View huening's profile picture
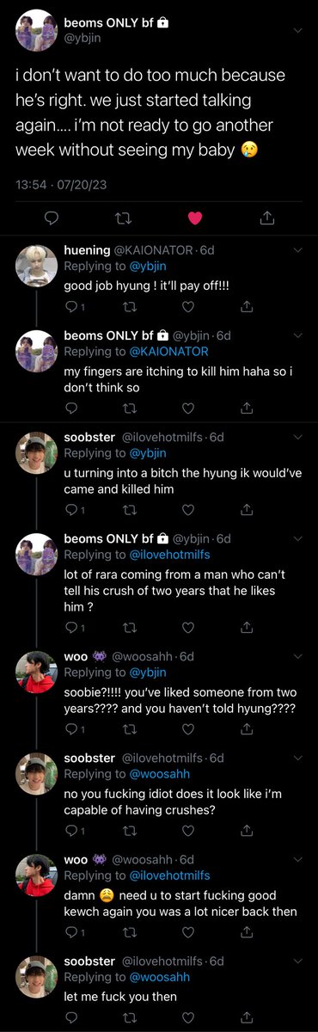Image resolution: width=318 pixels, height=1032 pixels. [37, 265]
